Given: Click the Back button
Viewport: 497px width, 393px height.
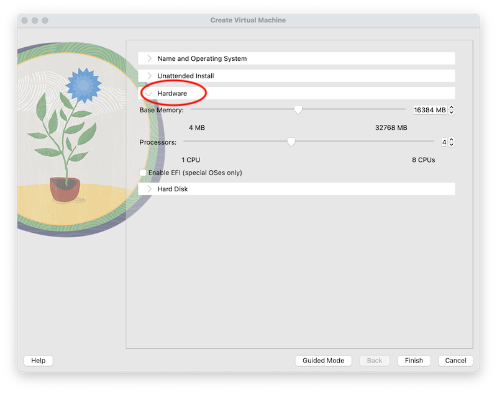Looking at the screenshot, I should [x=374, y=360].
